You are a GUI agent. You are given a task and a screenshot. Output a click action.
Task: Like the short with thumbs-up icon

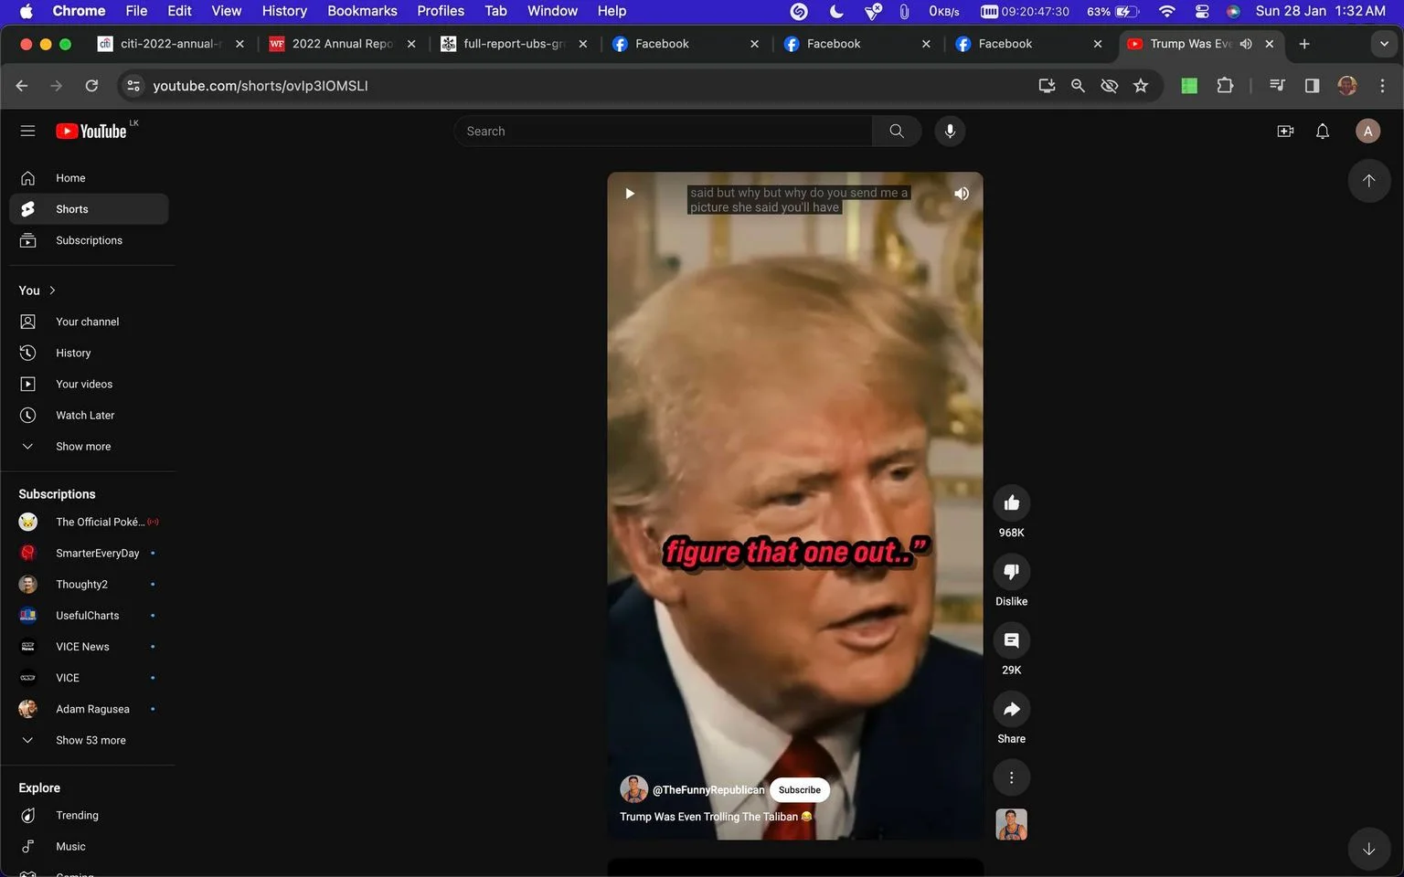tap(1011, 503)
